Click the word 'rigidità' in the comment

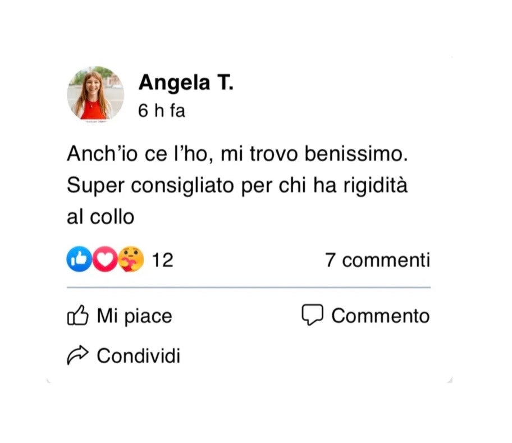click(375, 186)
